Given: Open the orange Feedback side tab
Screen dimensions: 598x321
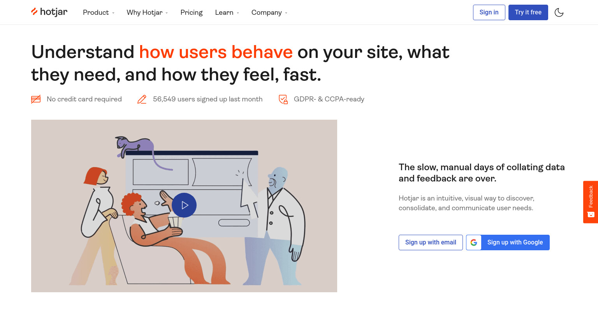Looking at the screenshot, I should (591, 202).
